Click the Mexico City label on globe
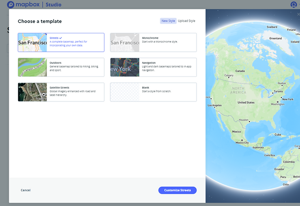Screen dimensions: 300x206 tap(242, 143)
